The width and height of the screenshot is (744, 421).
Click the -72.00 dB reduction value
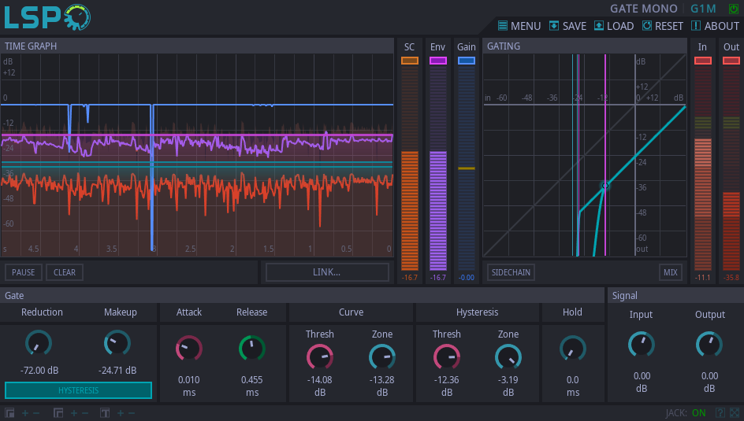39,371
